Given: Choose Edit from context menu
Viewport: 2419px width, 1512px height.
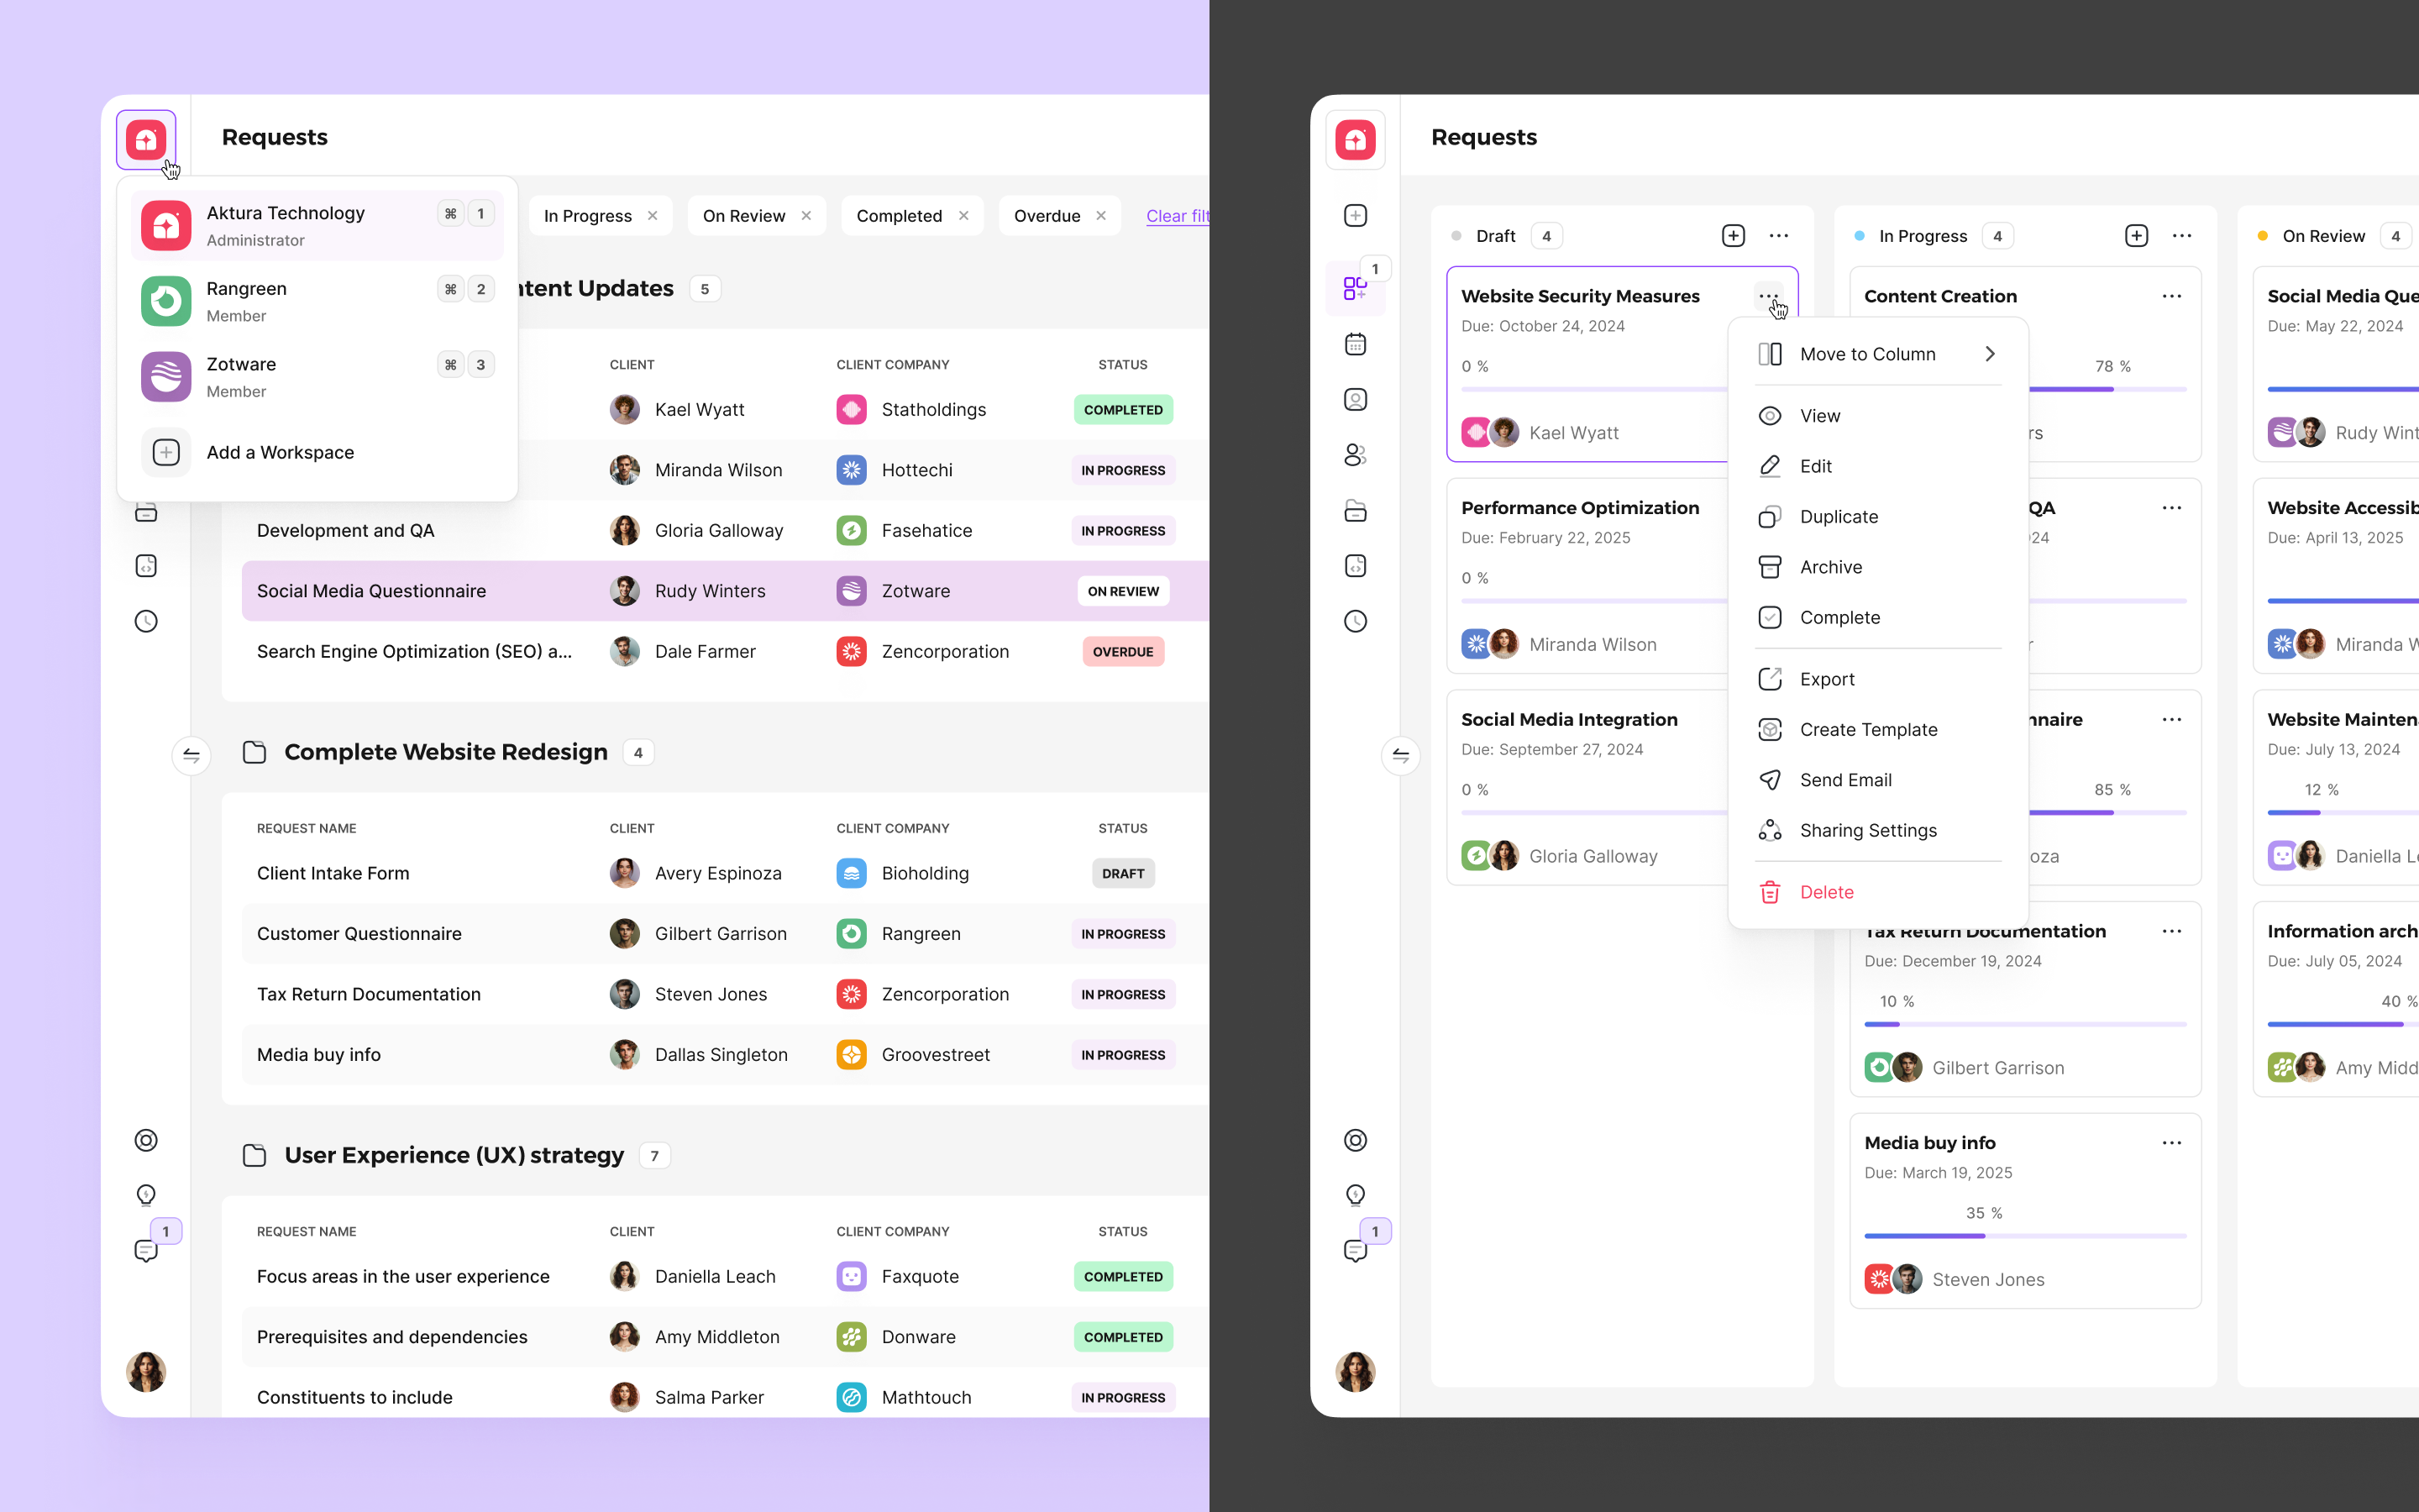Looking at the screenshot, I should pos(1878,466).
